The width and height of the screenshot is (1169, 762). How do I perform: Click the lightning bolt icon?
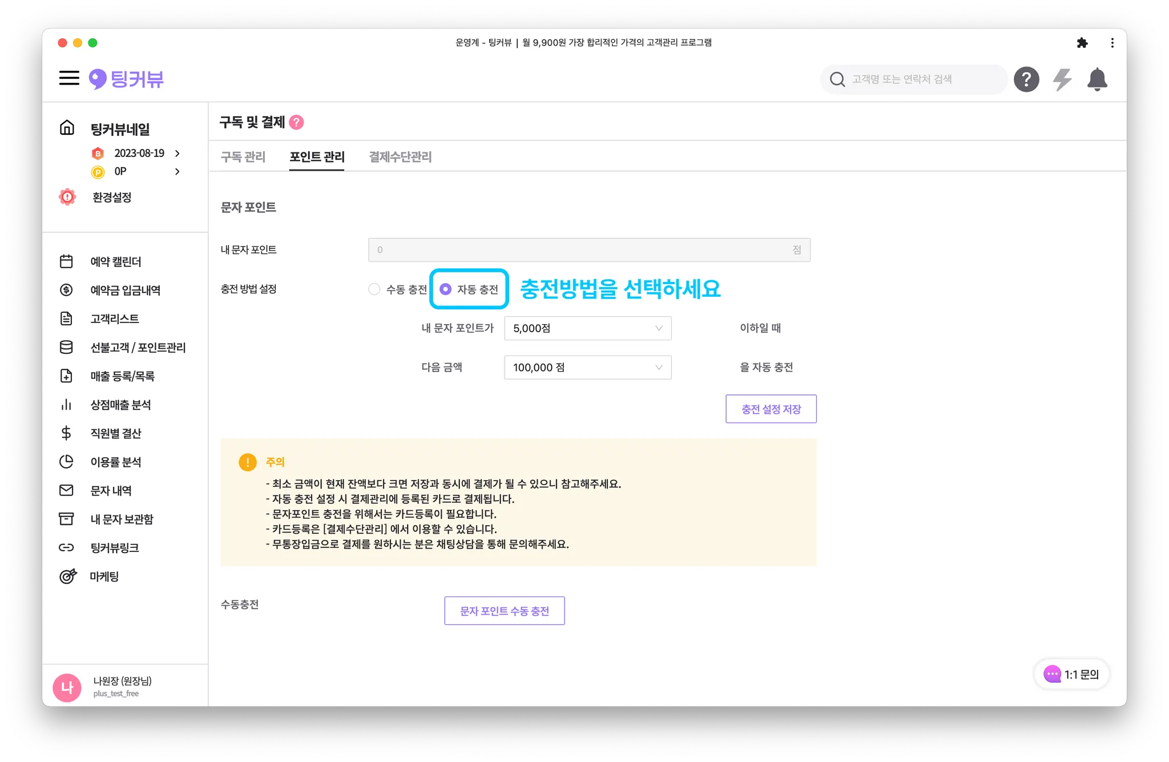[1062, 79]
